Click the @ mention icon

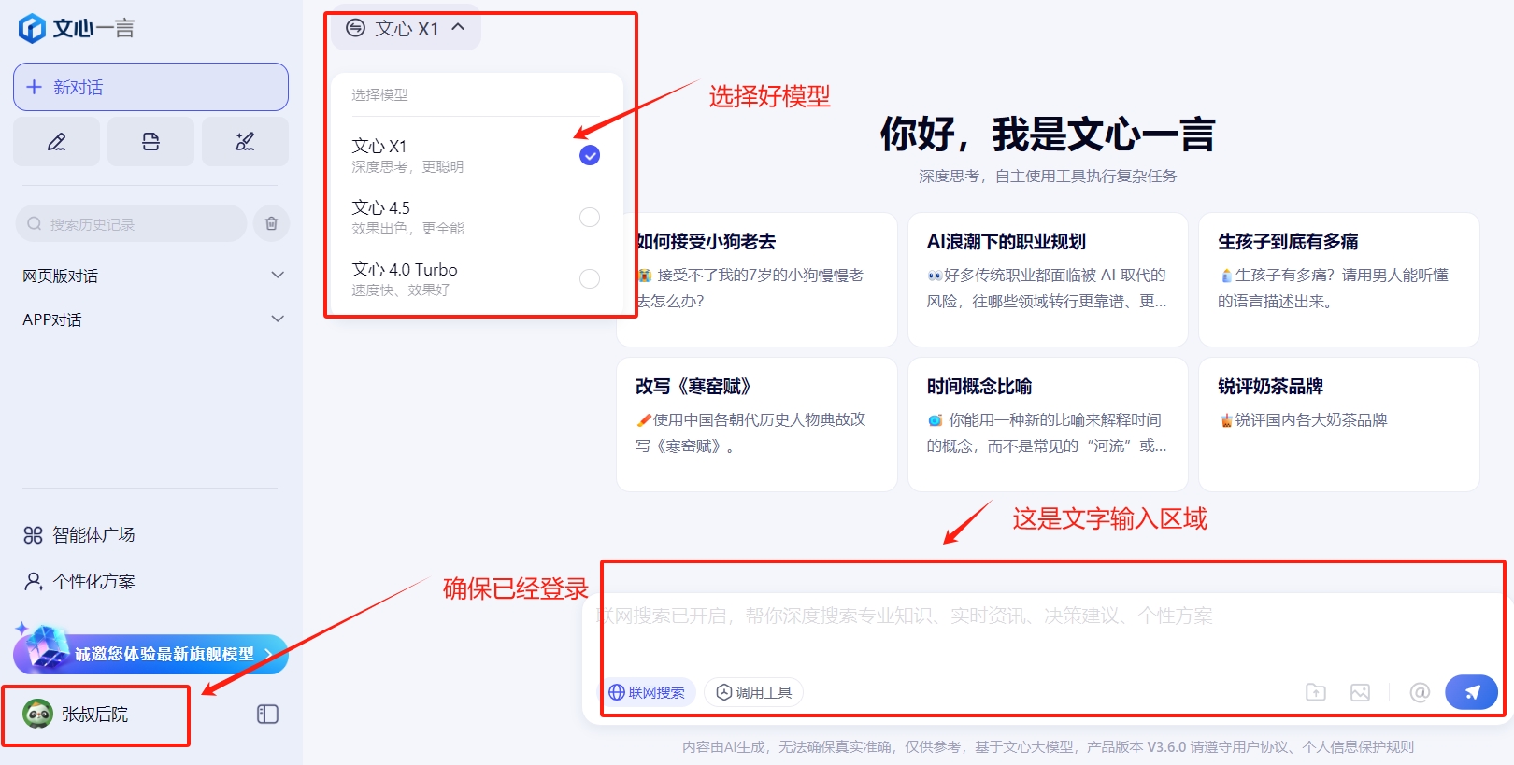(x=1420, y=692)
